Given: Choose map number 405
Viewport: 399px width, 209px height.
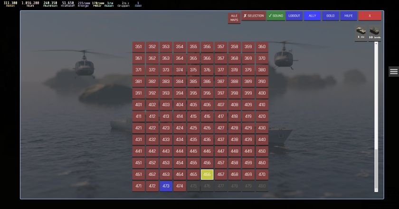Looking at the screenshot, I should click(193, 105).
